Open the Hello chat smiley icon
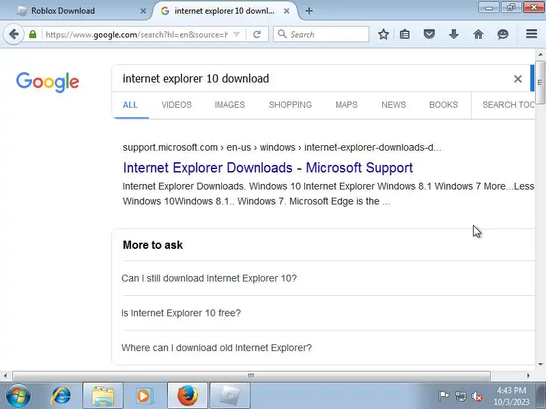 [503, 34]
